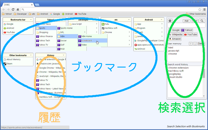
Task: Close the [SSB] tab
Action: [x=32, y=5]
